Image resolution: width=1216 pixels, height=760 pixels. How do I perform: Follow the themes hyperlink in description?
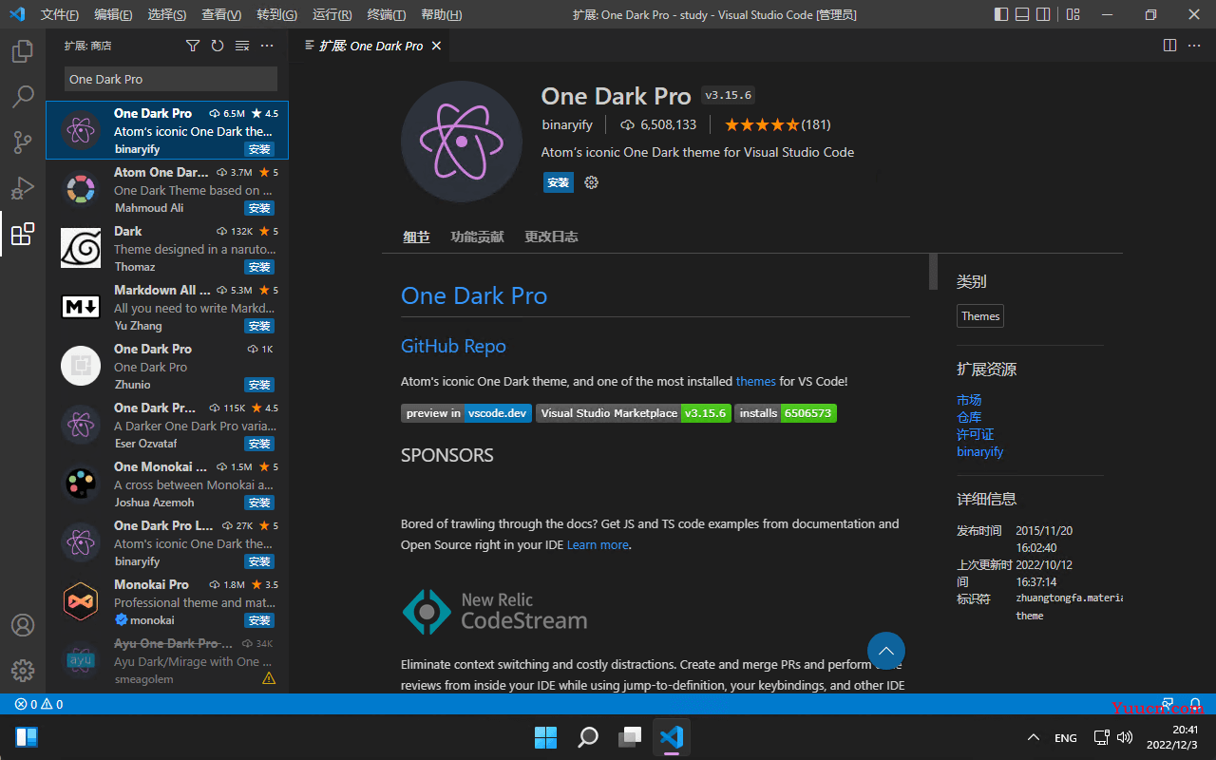coord(756,381)
